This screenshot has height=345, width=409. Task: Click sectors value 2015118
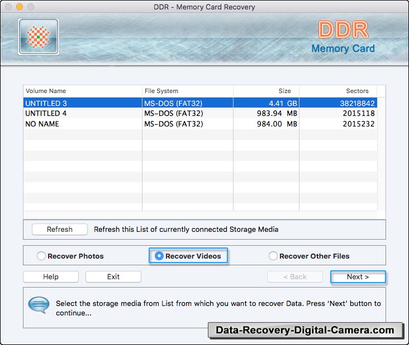pyautogui.click(x=359, y=114)
